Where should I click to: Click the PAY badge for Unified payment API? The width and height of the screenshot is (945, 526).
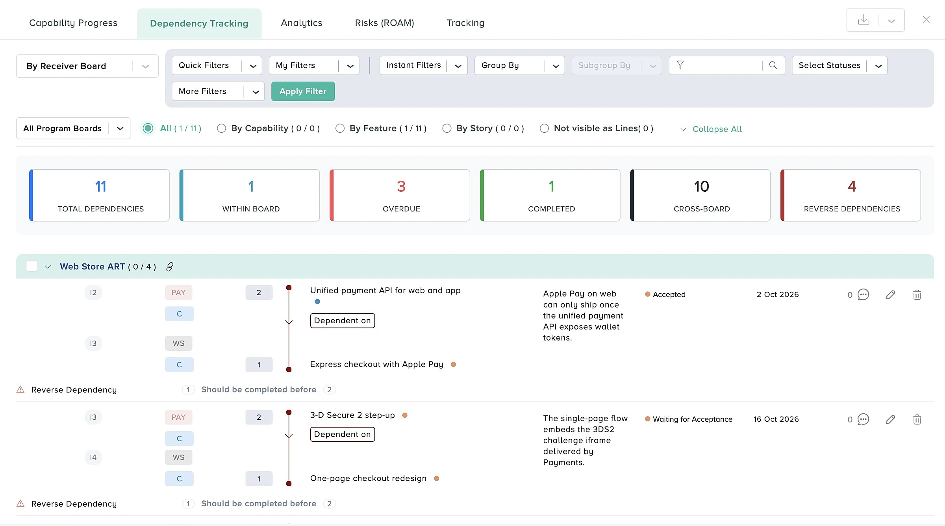coord(178,293)
